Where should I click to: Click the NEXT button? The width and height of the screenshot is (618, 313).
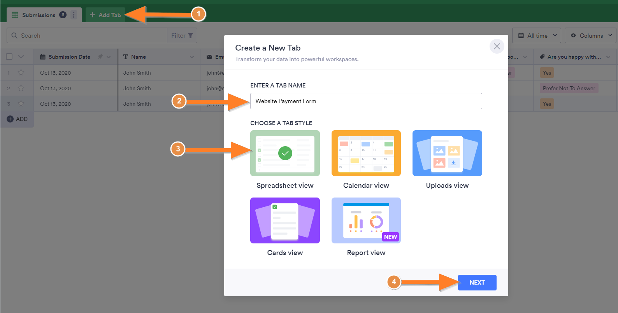[x=477, y=283]
